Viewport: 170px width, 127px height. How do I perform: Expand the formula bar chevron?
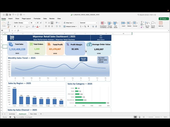[169, 31]
